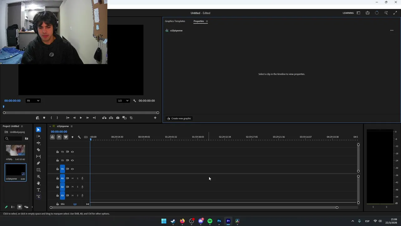Image resolution: width=401 pixels, height=226 pixels.
Task: Select the Pen tool
Action: (x=39, y=163)
